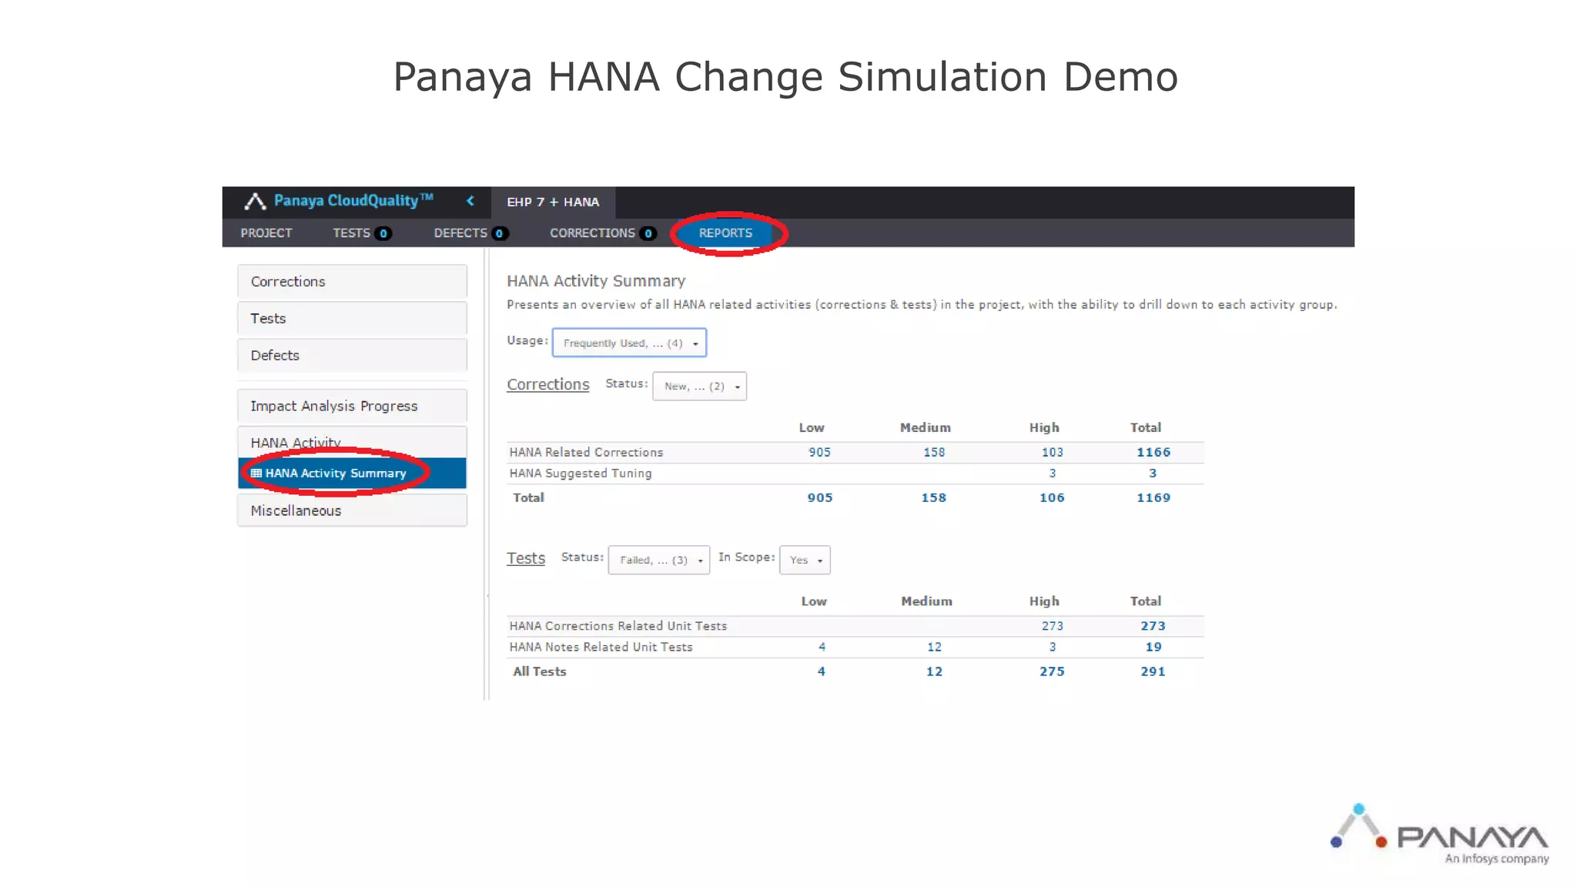This screenshot has width=1577, height=887.
Task: Open the EHP 7 + HANA project tab
Action: [x=553, y=202]
